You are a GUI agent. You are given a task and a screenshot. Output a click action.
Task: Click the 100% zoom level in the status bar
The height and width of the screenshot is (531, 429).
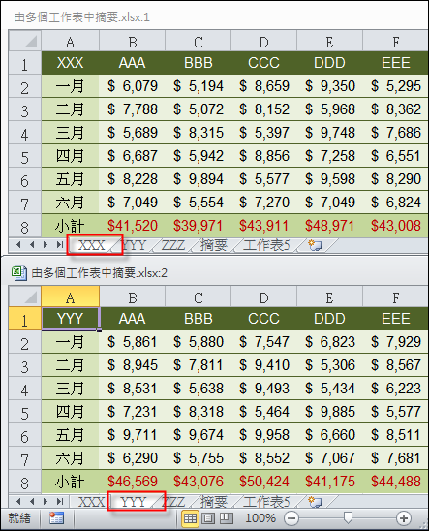pyautogui.click(x=260, y=518)
